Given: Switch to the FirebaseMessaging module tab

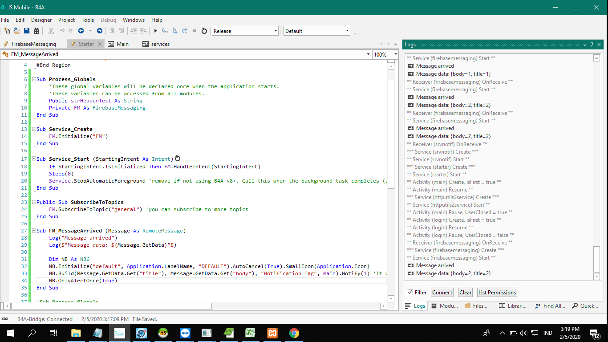Looking at the screenshot, I should pos(33,44).
